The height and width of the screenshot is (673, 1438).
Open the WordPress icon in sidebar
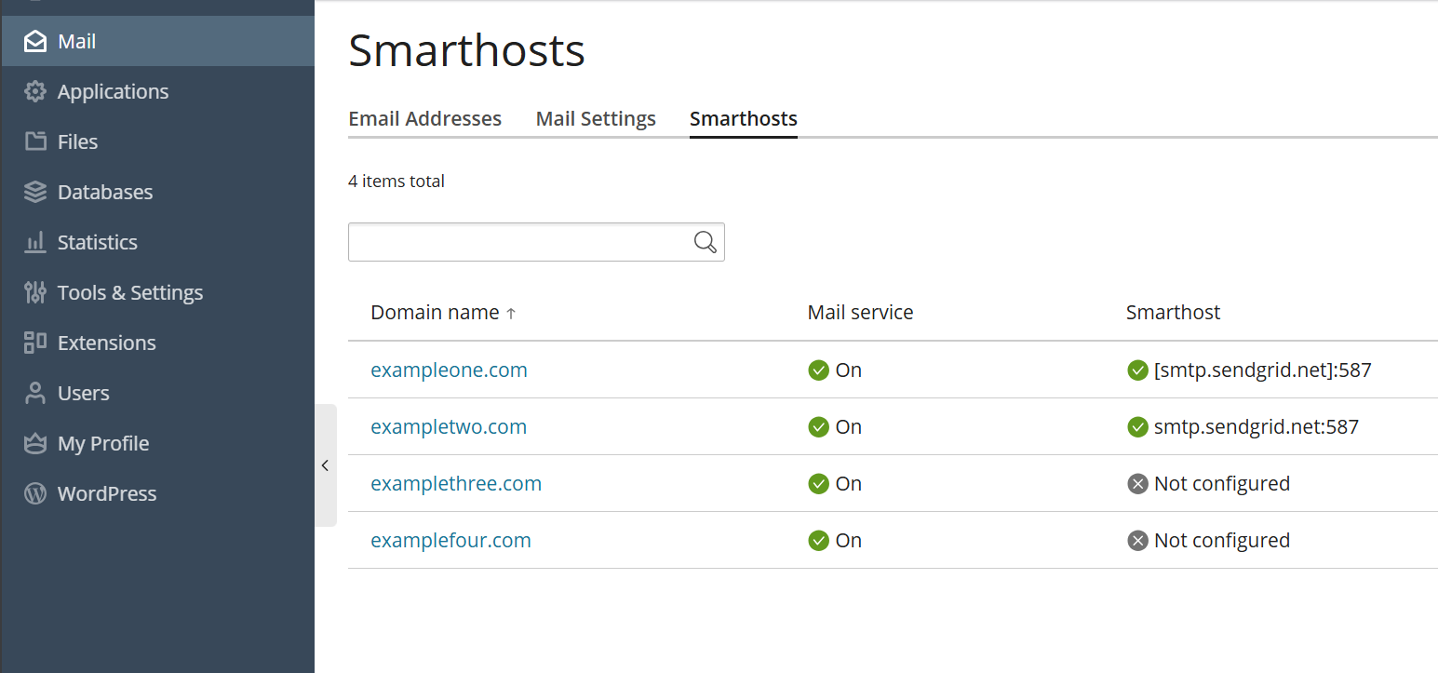34,492
